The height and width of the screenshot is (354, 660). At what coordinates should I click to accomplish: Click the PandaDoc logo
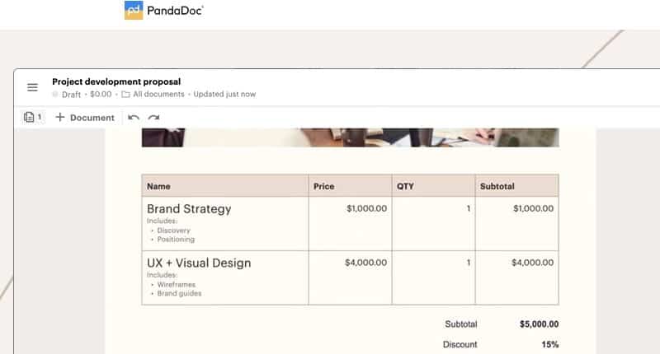point(164,11)
